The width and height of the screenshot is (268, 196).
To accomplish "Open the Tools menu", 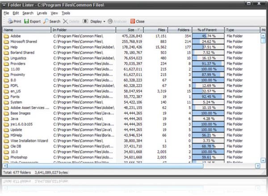I will (66, 13).
